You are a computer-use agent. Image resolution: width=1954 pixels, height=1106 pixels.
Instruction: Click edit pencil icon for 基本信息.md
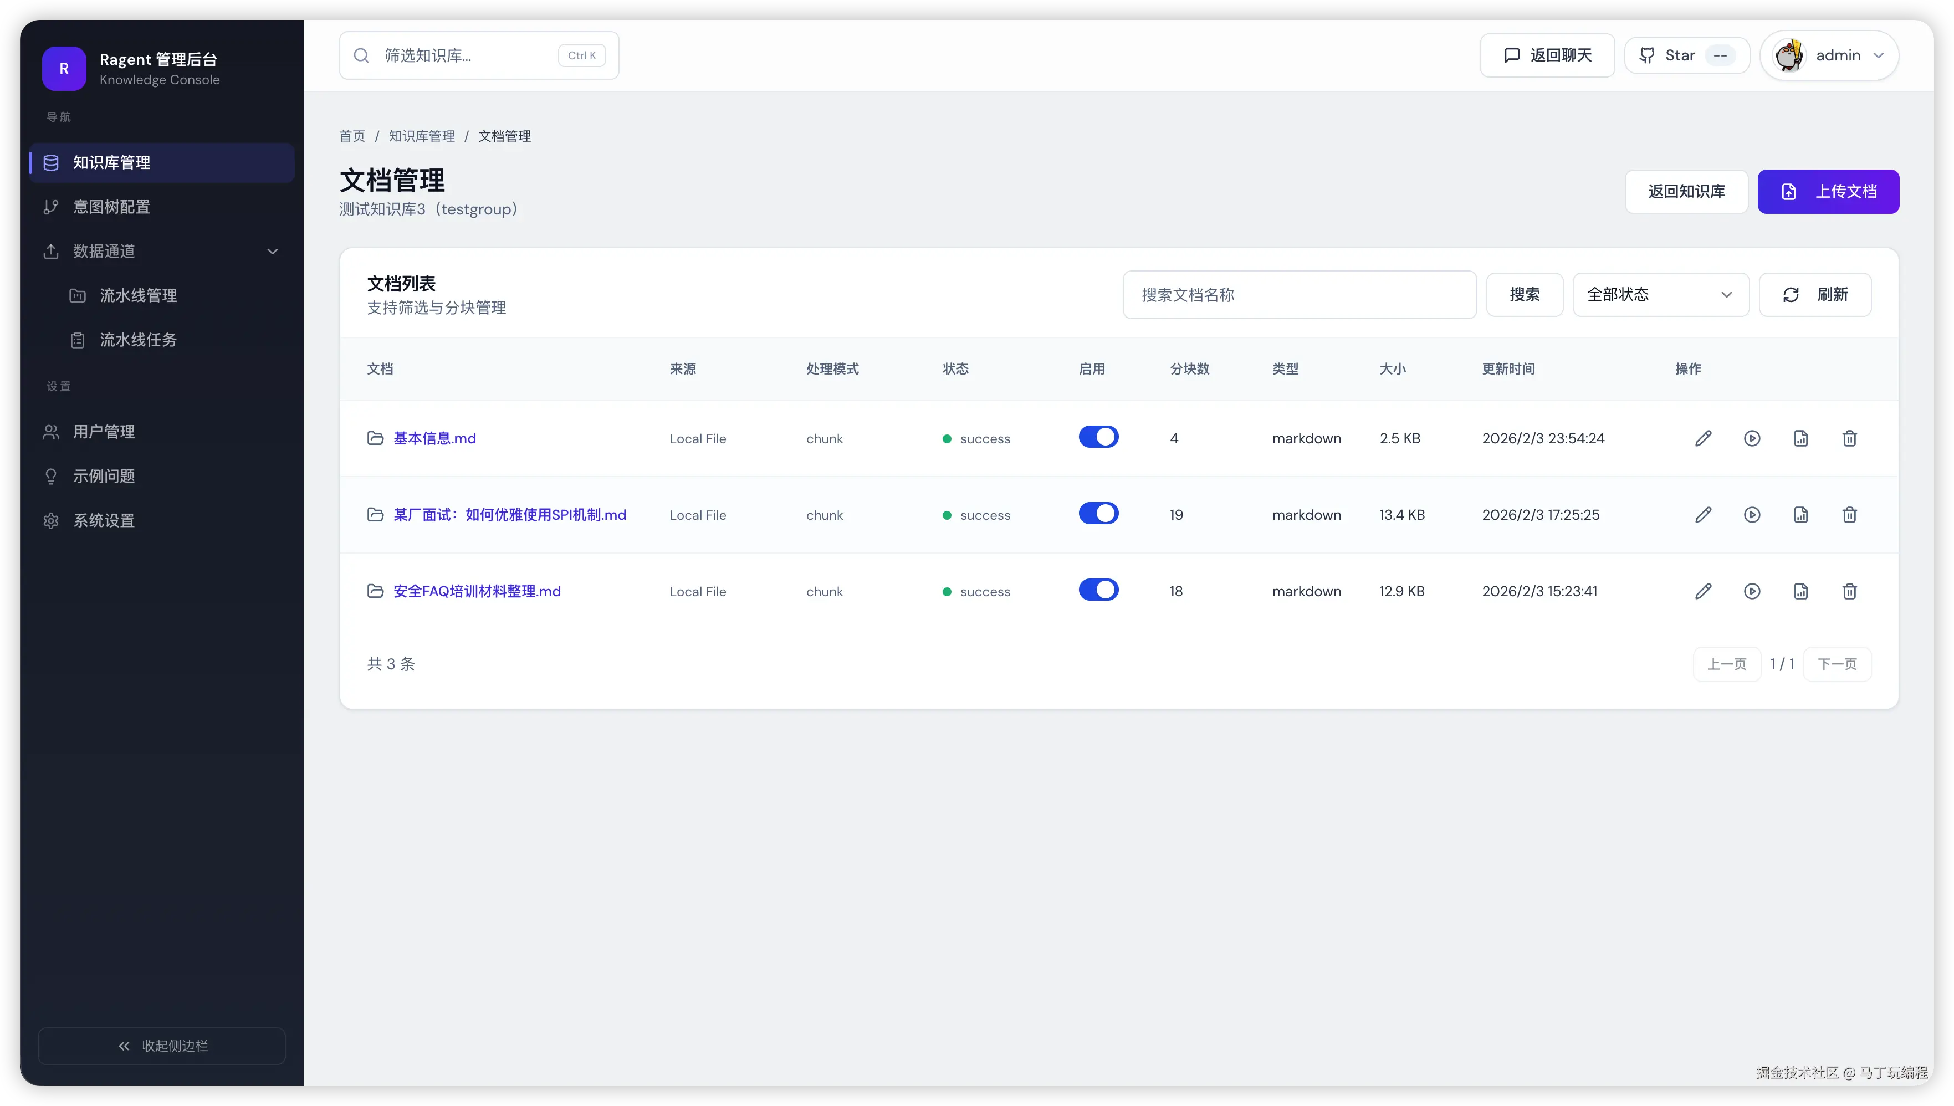pos(1702,438)
